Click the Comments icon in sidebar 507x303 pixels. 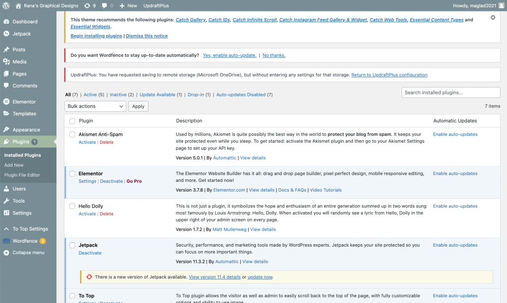click(6, 86)
